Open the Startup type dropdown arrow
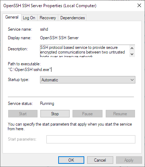 coord(132,80)
